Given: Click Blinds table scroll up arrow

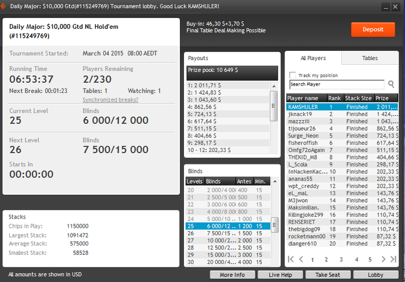Looking at the screenshot, I should [275, 181].
